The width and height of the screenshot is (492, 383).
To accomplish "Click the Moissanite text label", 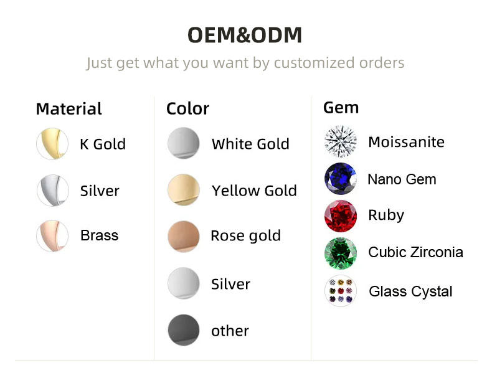I will tap(406, 142).
